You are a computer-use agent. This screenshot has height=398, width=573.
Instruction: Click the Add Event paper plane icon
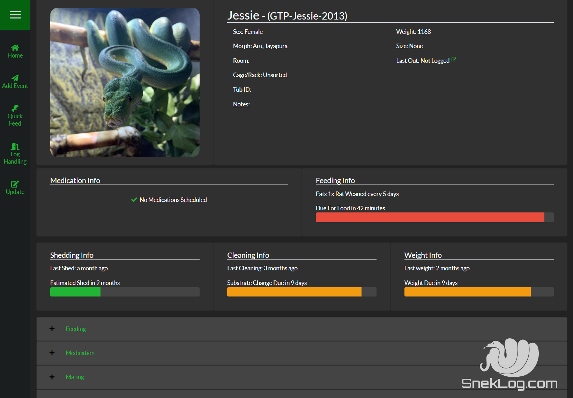coord(15,78)
